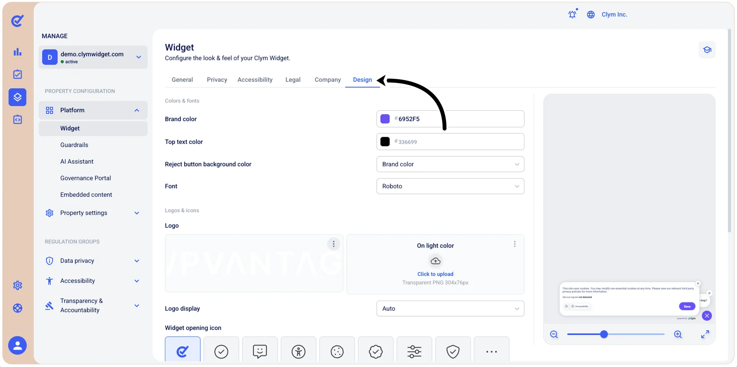Open the sidebar gear settings icon

18,285
